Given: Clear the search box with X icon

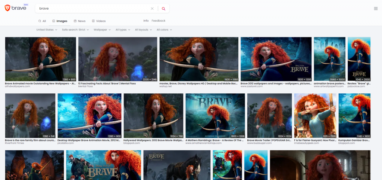Looking at the screenshot, I should click(x=152, y=9).
